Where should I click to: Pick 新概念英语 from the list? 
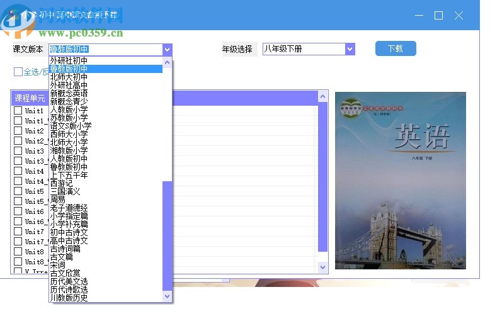[x=106, y=93]
